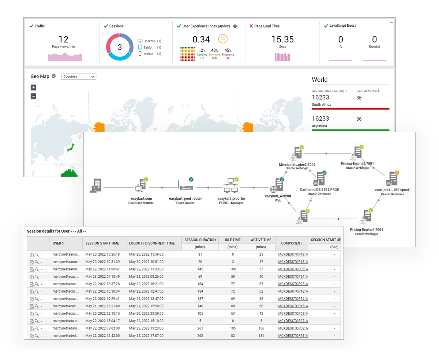Collapse the dashboard summary panel with minus icon

tap(391, 23)
